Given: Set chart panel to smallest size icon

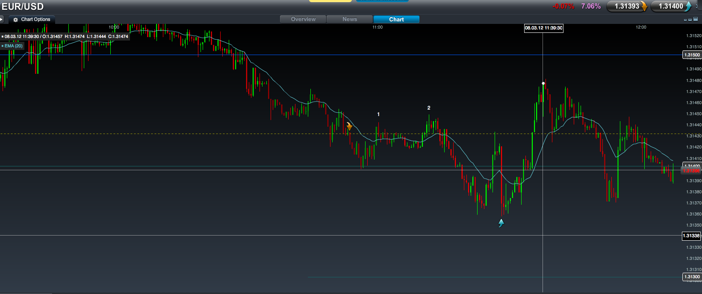Looking at the screenshot, I should click(x=686, y=20).
